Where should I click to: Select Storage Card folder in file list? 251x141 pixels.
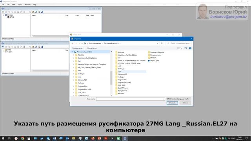click(121, 91)
